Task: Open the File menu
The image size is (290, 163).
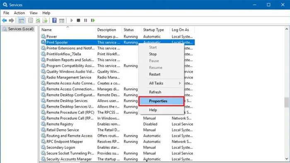Action: 6,13
